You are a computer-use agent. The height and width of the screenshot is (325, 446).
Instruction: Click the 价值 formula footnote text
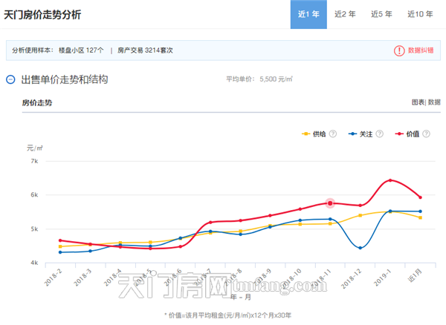point(227,315)
